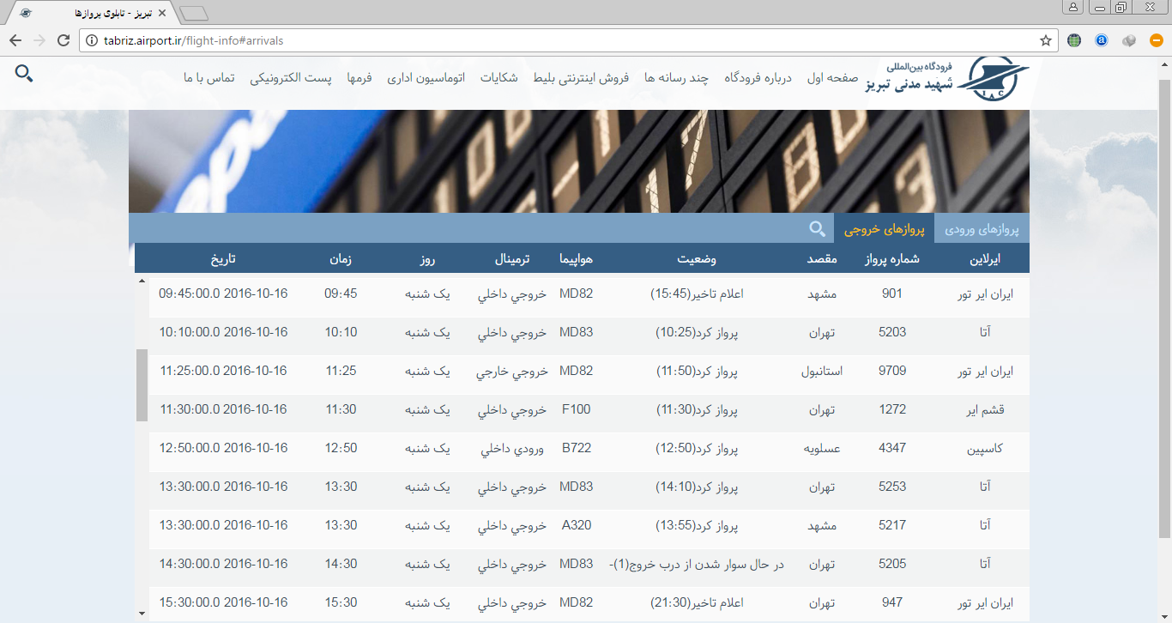This screenshot has width=1172, height=623.
Task: Click the gray cube extension icon
Action: 1129,40
